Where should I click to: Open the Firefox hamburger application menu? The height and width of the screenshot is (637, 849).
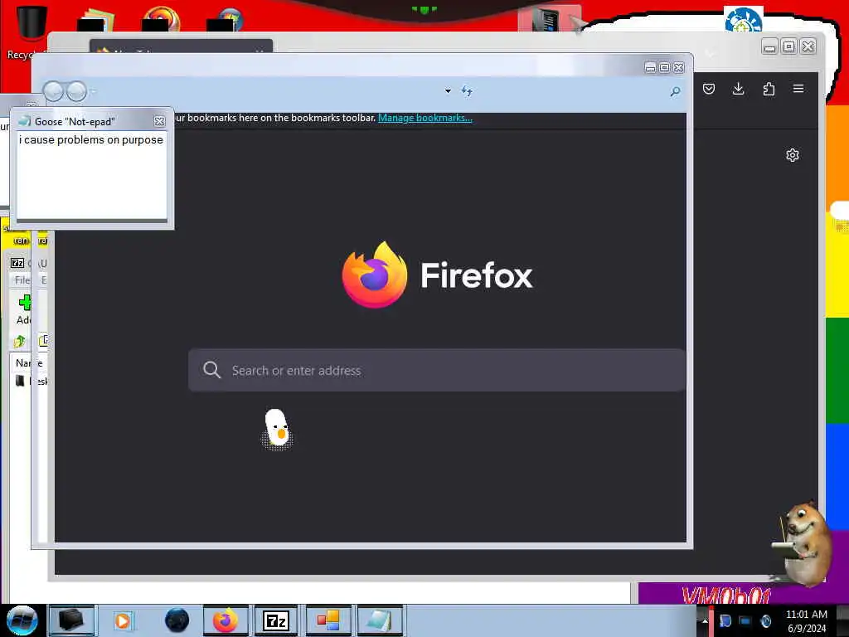click(x=798, y=89)
